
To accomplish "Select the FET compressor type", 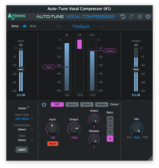I will (x=57, y=105).
